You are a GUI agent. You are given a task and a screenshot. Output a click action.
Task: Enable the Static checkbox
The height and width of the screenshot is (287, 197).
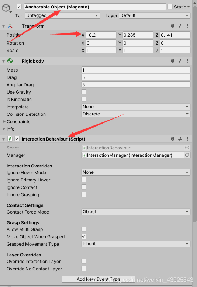(170, 7)
